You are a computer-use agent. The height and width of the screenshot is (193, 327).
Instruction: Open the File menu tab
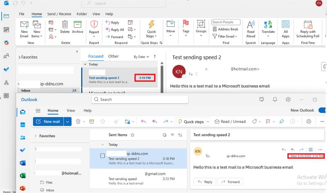[x=22, y=14]
